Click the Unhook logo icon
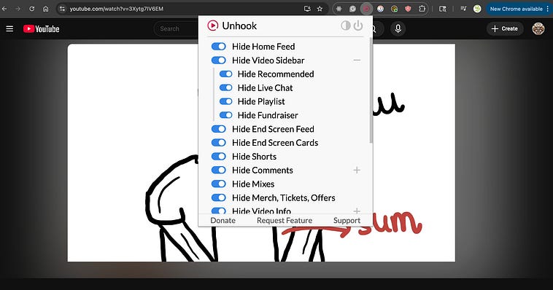553x290 pixels. click(213, 26)
